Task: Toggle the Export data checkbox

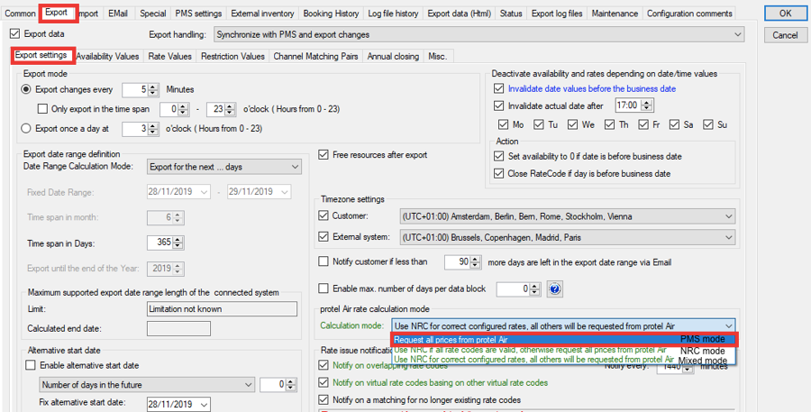Action: click(14, 34)
